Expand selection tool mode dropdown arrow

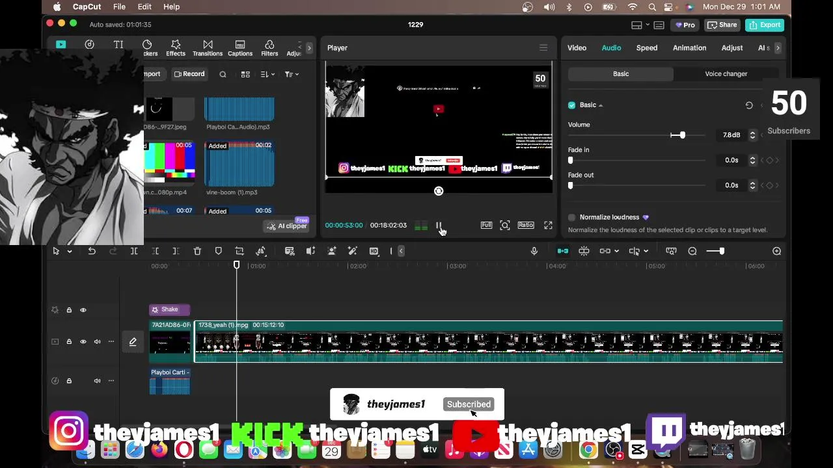[x=70, y=252]
